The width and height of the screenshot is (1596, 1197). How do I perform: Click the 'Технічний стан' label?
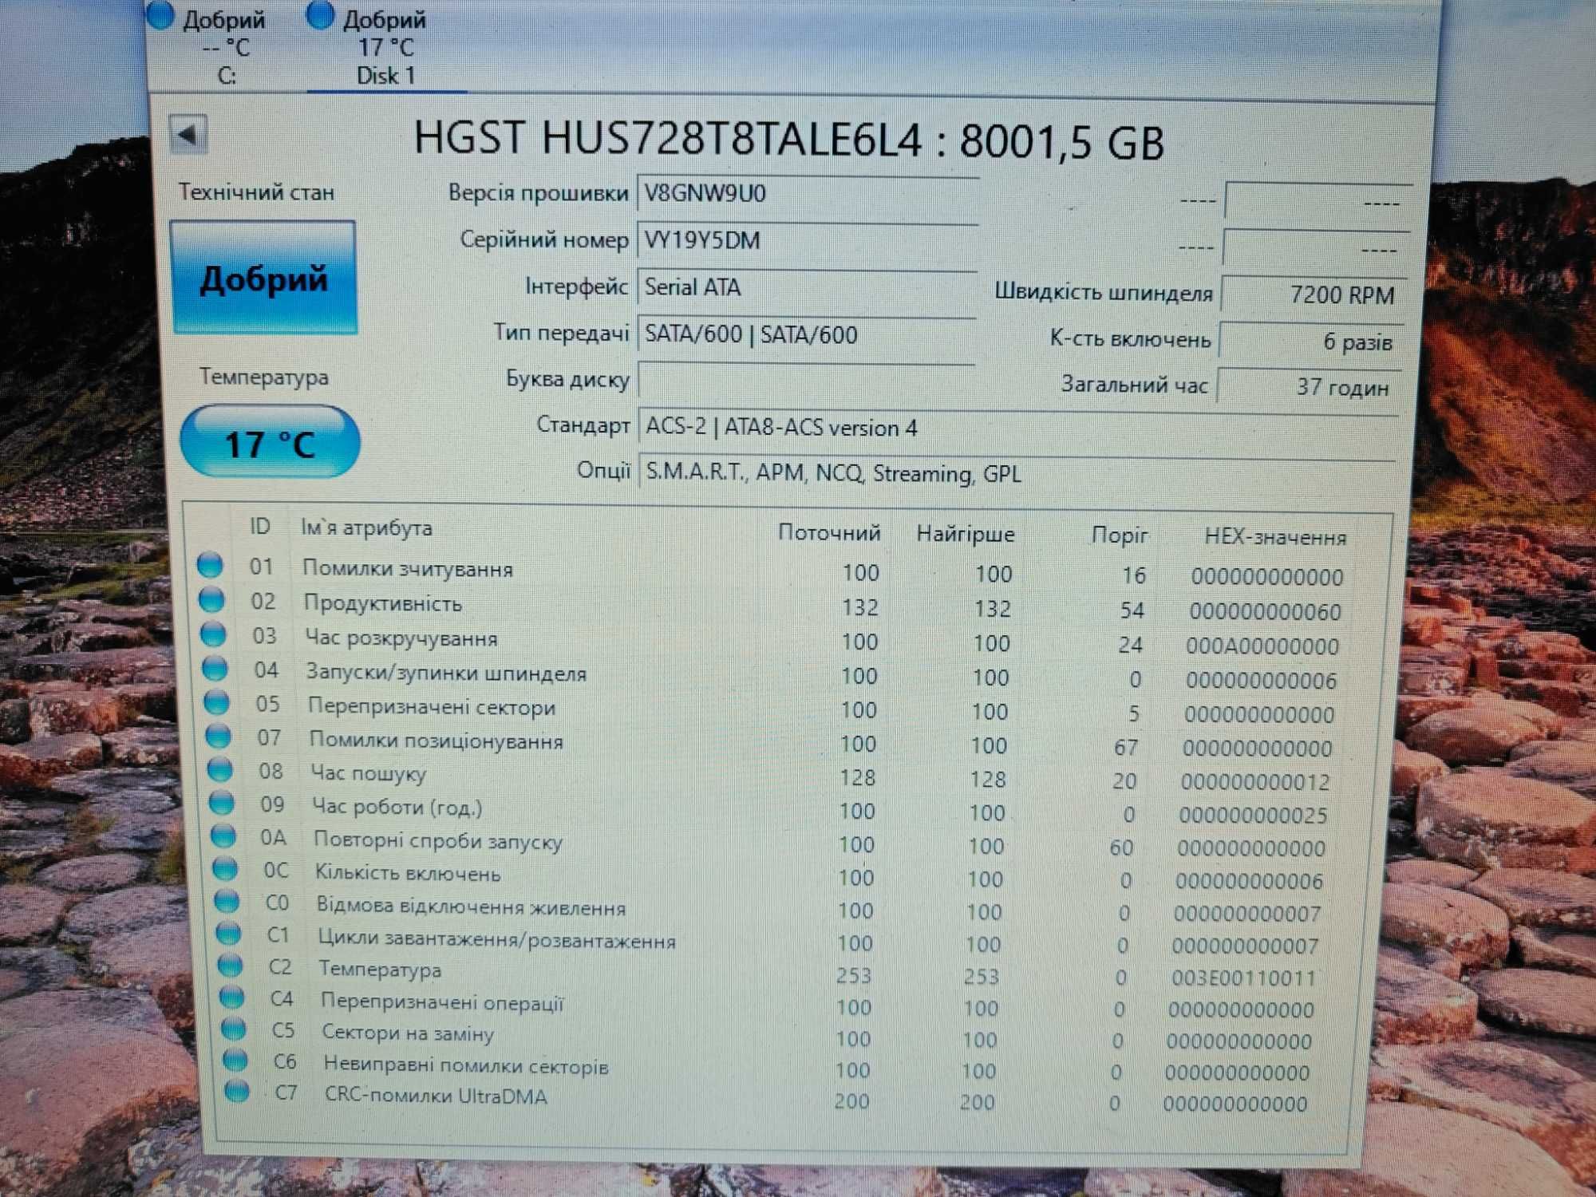tap(256, 192)
